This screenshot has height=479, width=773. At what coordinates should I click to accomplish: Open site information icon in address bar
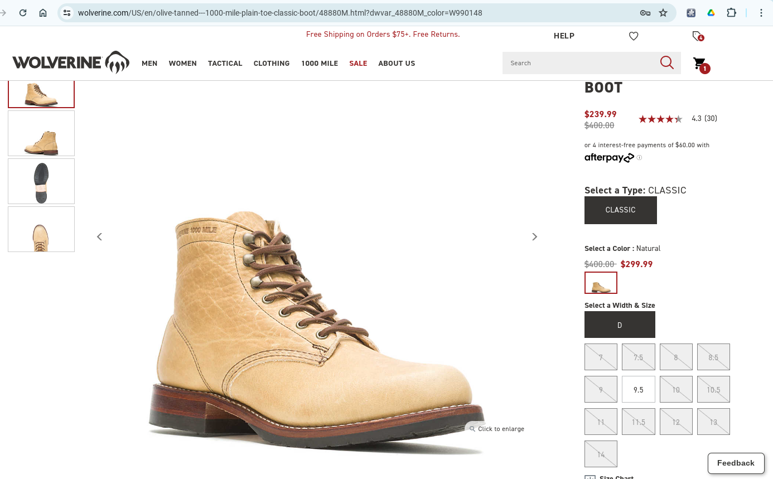point(67,12)
